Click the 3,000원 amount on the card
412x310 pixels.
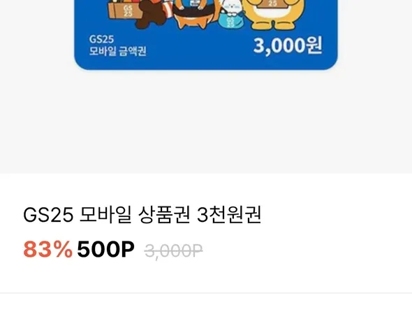point(288,45)
